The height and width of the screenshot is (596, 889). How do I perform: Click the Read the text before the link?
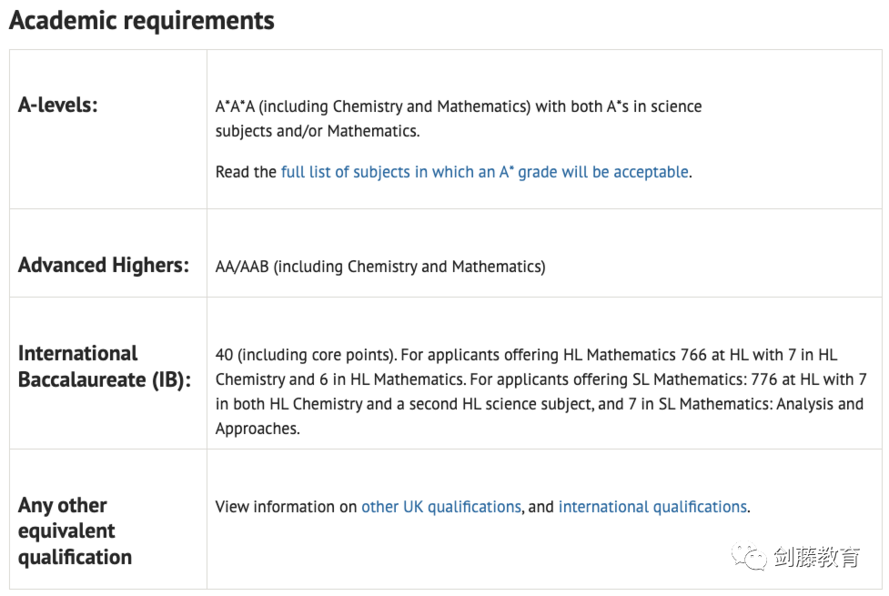pos(246,172)
